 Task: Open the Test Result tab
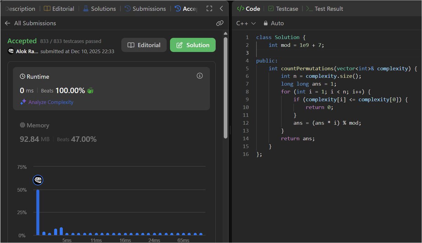coord(325,9)
